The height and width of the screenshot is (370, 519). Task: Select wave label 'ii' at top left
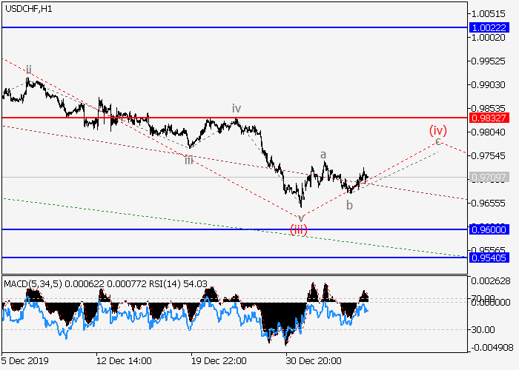pos(28,70)
